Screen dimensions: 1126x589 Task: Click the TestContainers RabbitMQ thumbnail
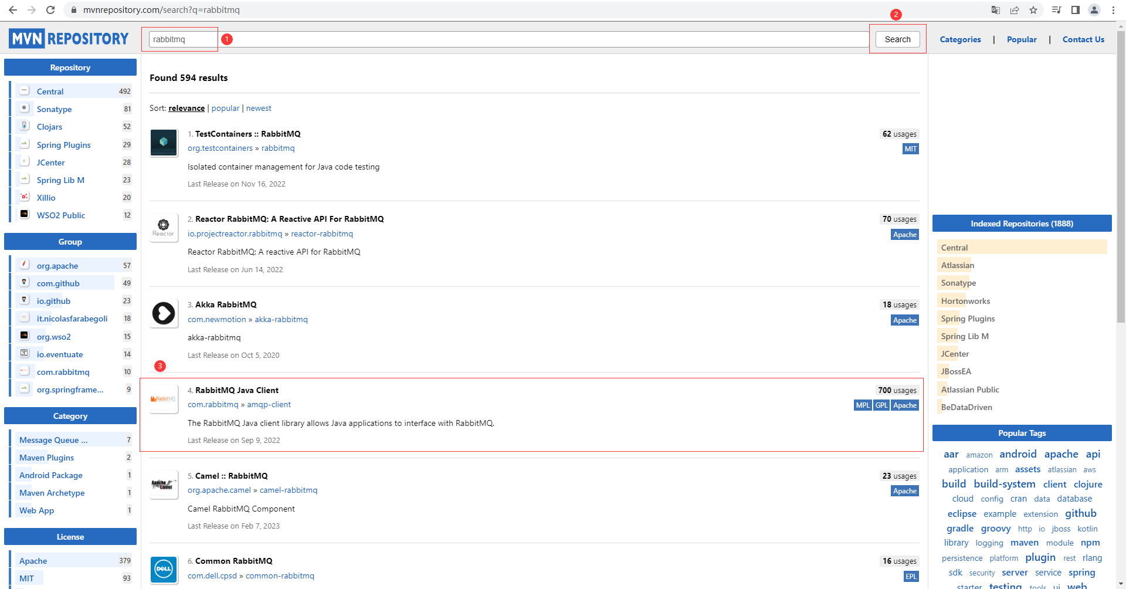tap(164, 142)
